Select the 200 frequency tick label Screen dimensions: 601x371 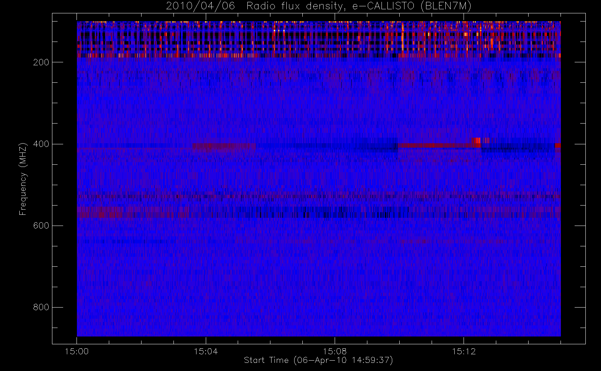[41, 62]
